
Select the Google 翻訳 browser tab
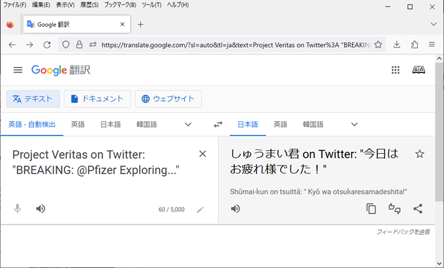pyautogui.click(x=76, y=24)
